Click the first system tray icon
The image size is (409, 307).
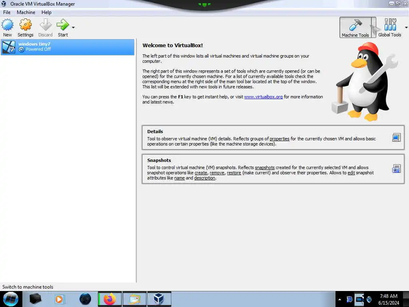[x=349, y=299]
